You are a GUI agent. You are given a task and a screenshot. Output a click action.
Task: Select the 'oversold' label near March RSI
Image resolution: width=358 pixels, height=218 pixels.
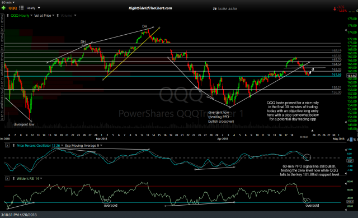click(111, 206)
